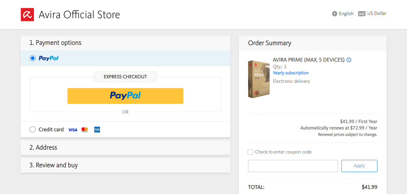Expand the 3. Review and buy section
This screenshot has width=407, height=194.
125,165
